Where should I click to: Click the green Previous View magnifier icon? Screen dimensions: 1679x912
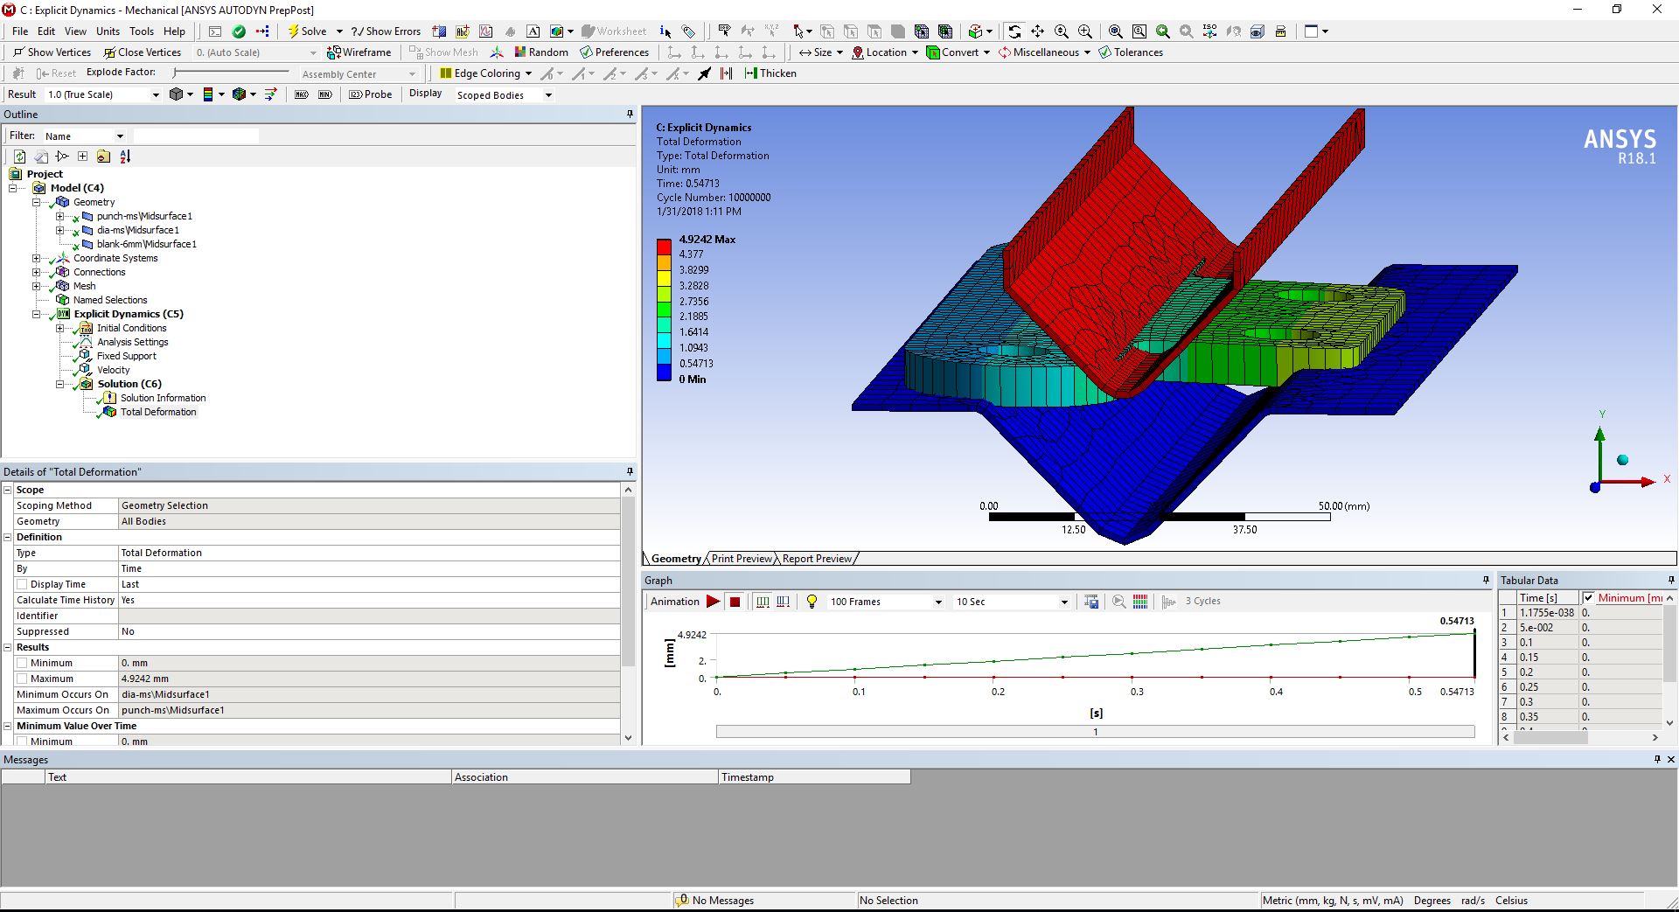click(x=1163, y=31)
